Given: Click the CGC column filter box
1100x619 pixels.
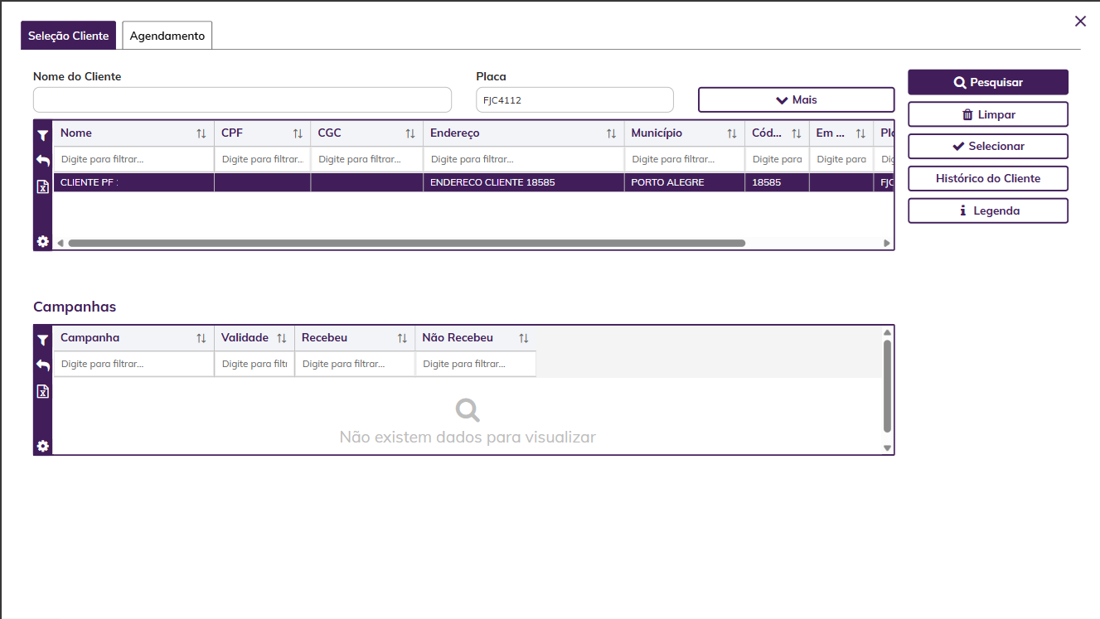Looking at the screenshot, I should (367, 159).
